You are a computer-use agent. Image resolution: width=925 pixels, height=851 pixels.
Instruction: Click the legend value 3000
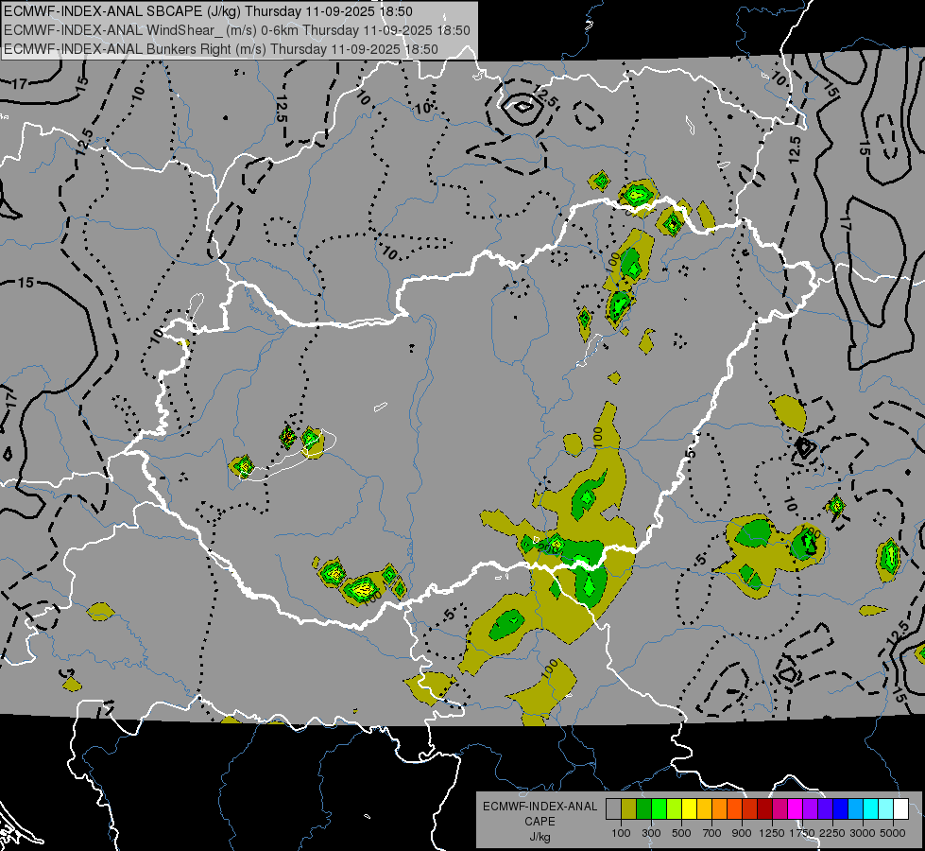tap(863, 833)
